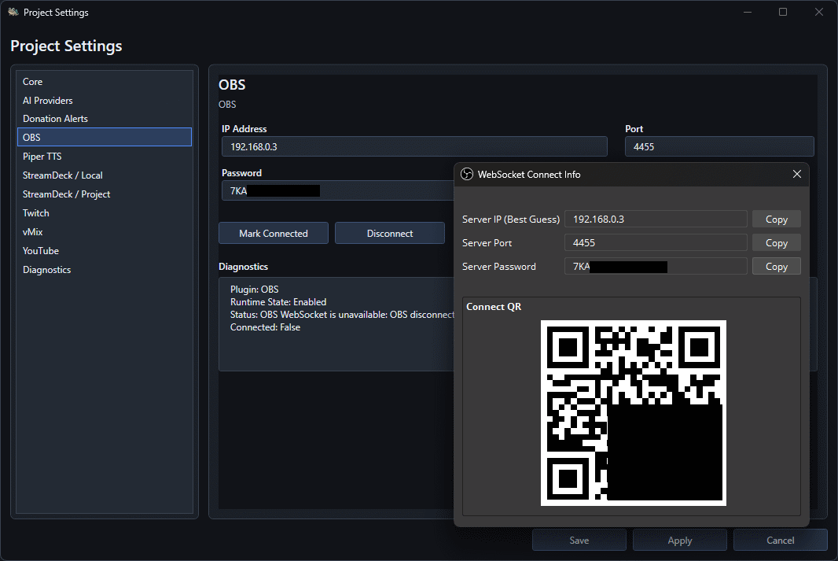Cancel the project settings changes
This screenshot has width=838, height=561.
click(781, 540)
